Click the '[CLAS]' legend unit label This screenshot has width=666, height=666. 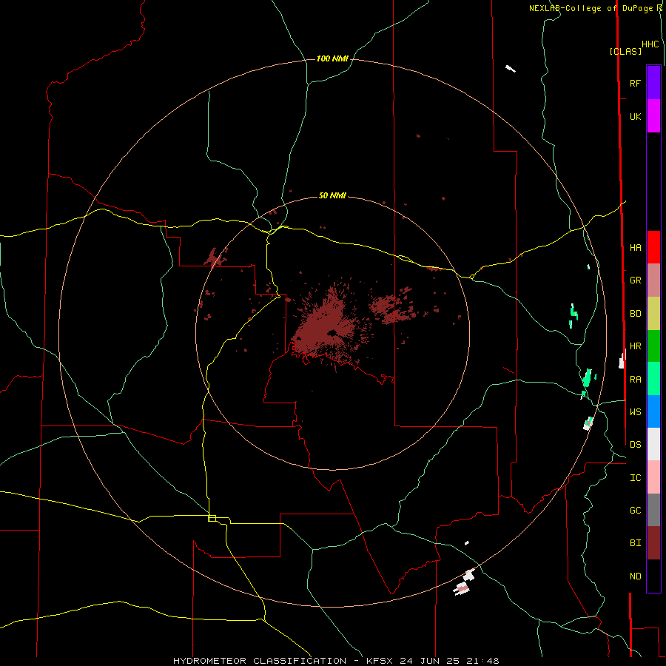[x=625, y=51]
